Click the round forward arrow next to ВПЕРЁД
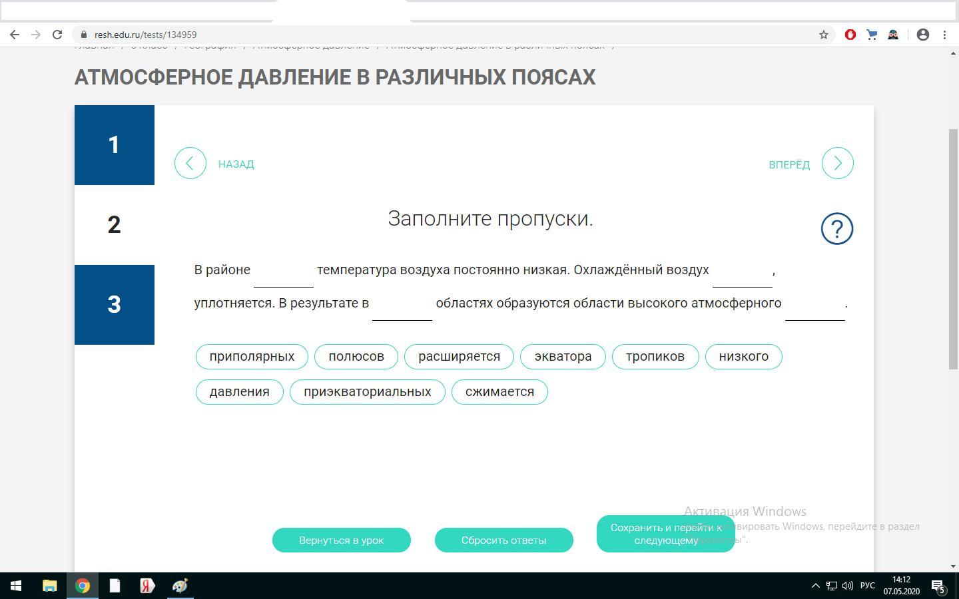This screenshot has height=599, width=959. click(838, 163)
